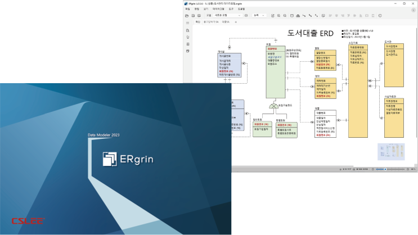Switch to the 대출SA diagram tab
The width and height of the screenshot is (418, 235).
[226, 22]
